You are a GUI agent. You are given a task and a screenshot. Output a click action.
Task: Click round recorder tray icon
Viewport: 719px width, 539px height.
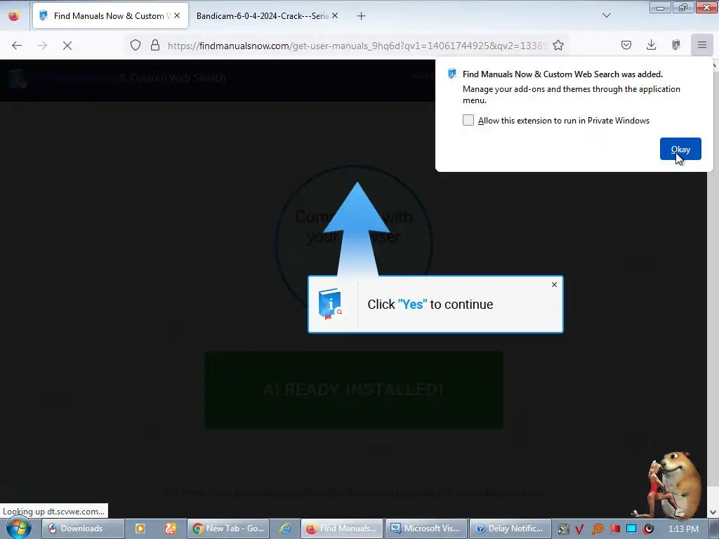[x=648, y=529]
